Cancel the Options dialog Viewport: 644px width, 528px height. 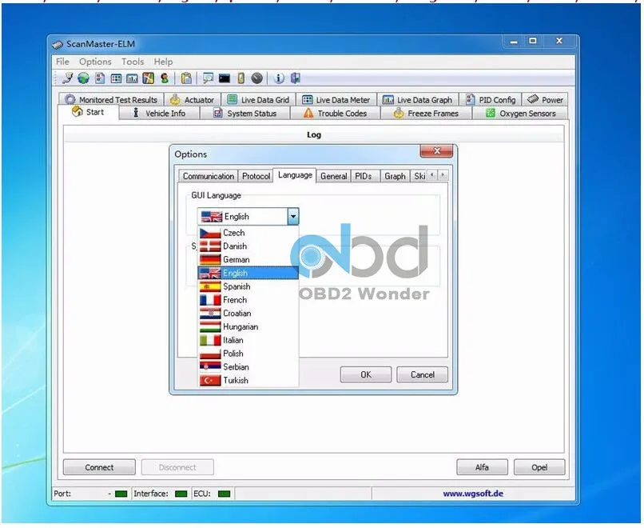pos(422,374)
